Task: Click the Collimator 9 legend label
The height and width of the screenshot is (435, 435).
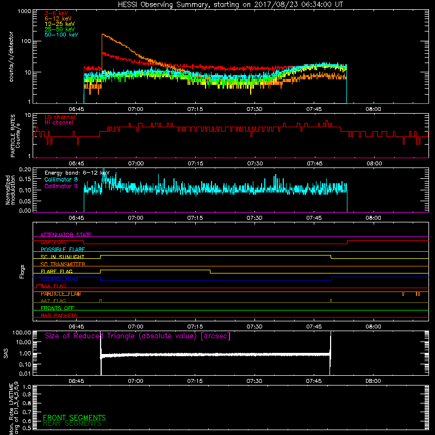Action: [x=61, y=186]
